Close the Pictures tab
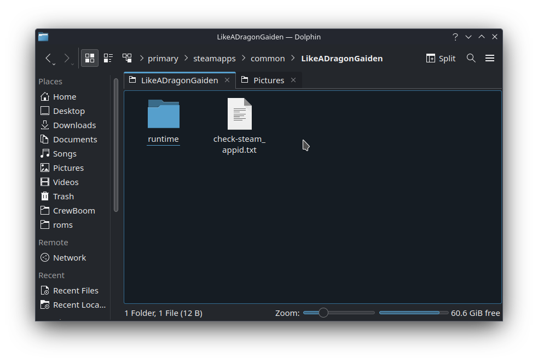The height and width of the screenshot is (363, 538). [293, 80]
